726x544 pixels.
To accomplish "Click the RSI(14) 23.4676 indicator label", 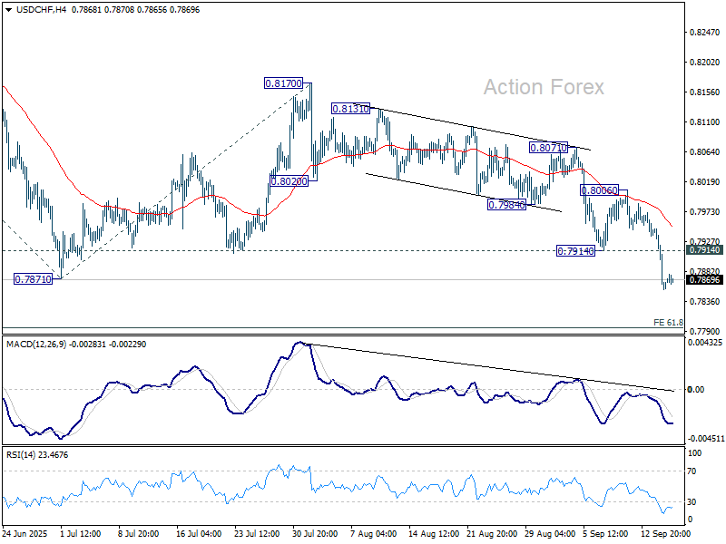I will 37,455.
